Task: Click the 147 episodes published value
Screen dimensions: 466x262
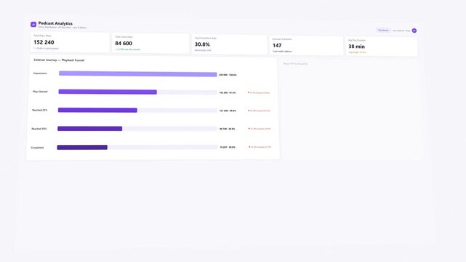Action: [x=277, y=46]
